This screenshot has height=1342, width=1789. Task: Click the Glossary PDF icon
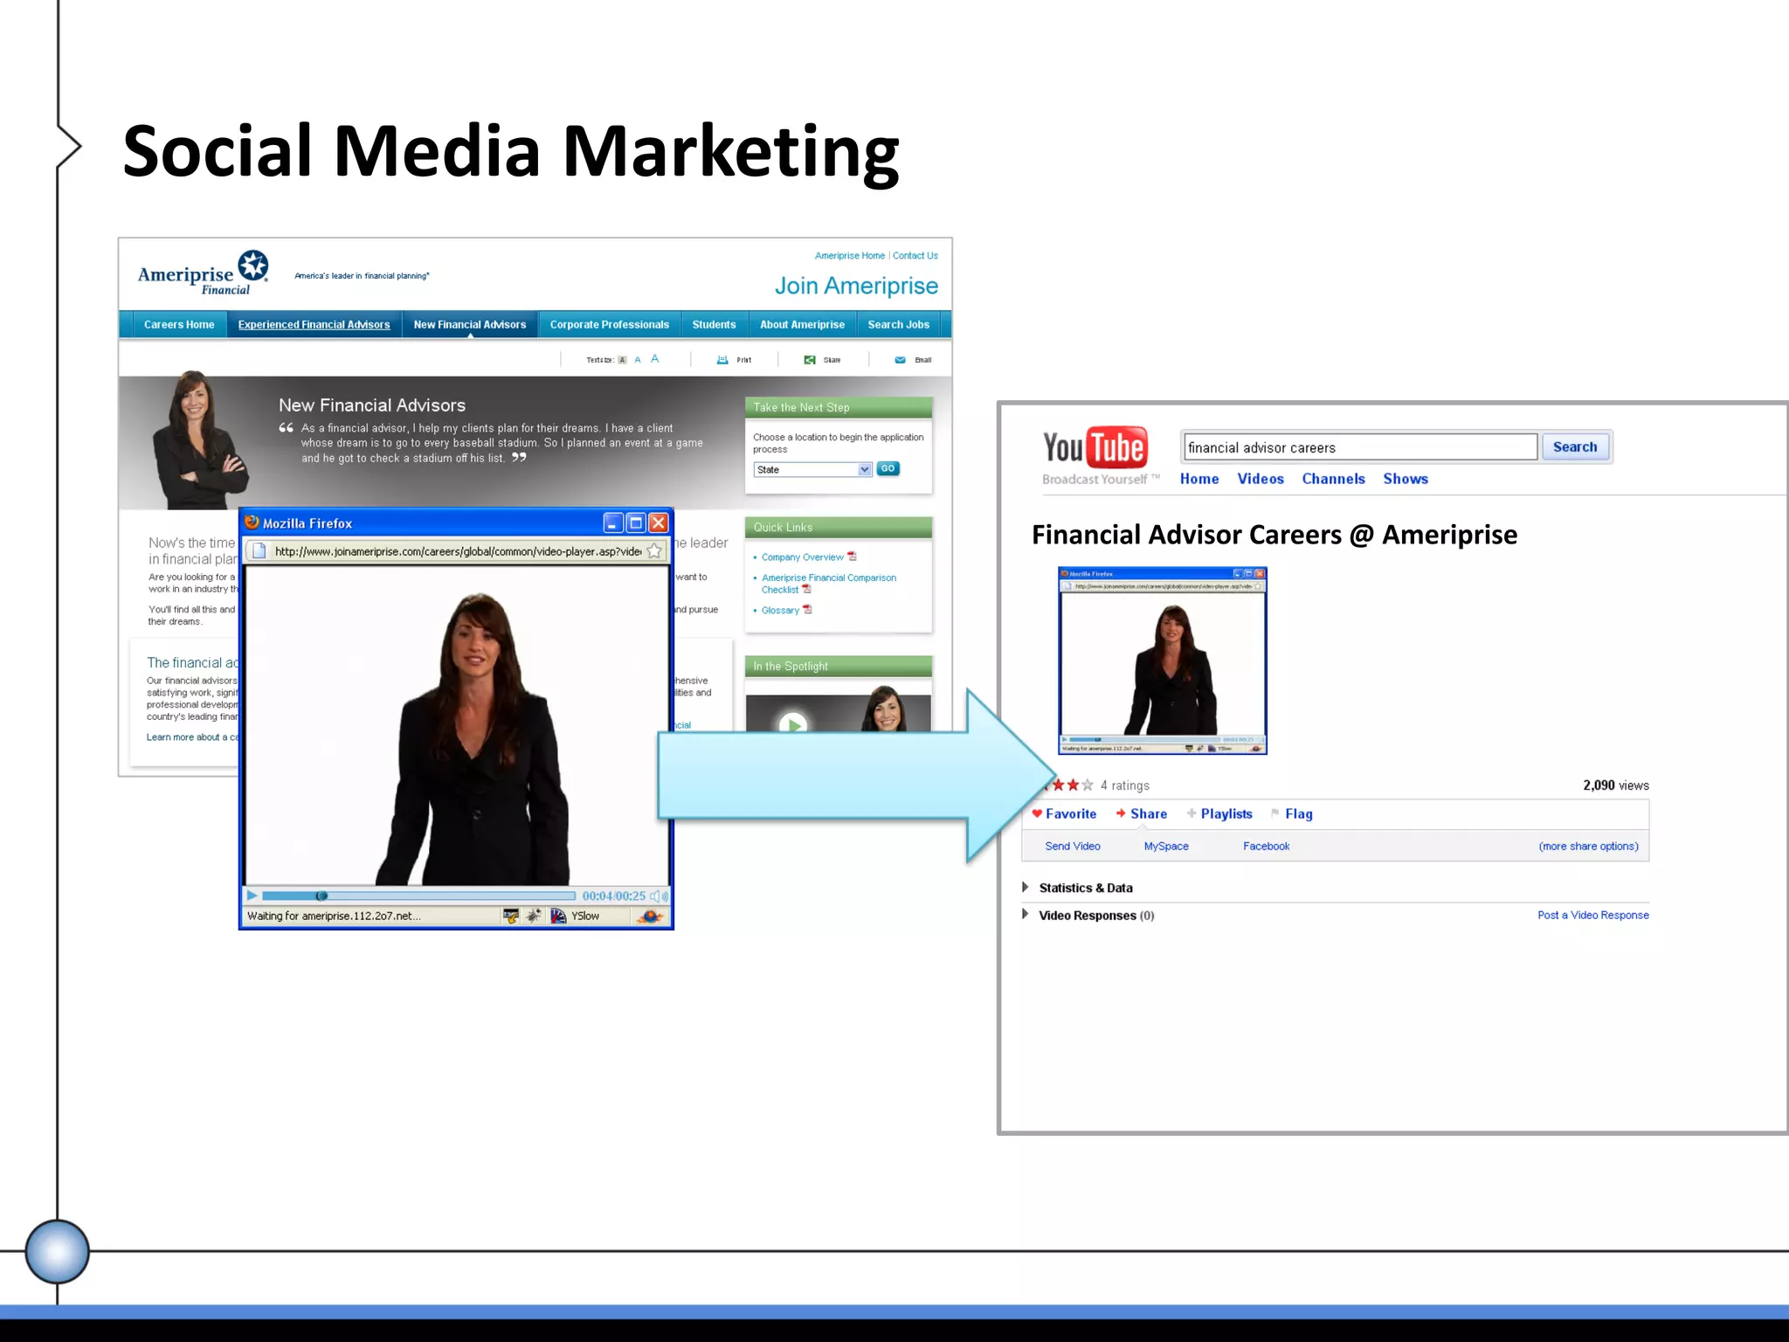[x=807, y=610]
